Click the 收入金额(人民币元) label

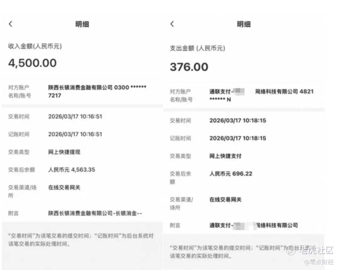(35, 46)
